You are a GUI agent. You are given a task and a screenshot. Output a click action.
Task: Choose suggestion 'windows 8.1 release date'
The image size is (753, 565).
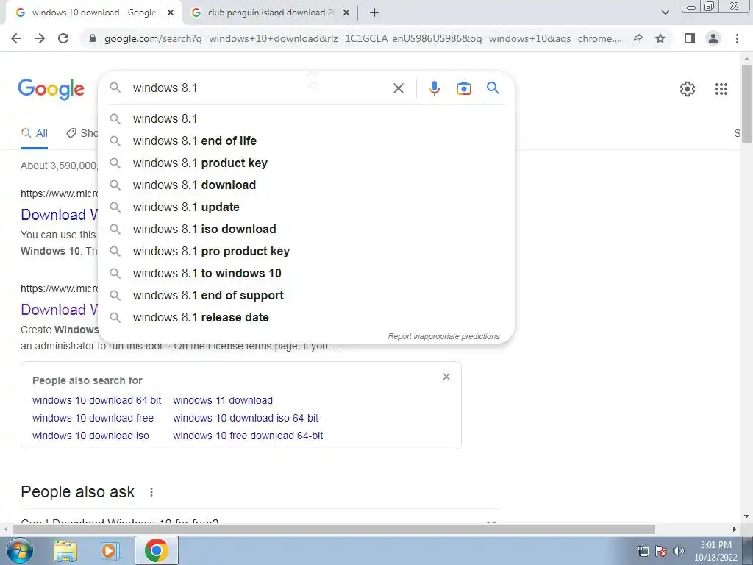pyautogui.click(x=306, y=318)
